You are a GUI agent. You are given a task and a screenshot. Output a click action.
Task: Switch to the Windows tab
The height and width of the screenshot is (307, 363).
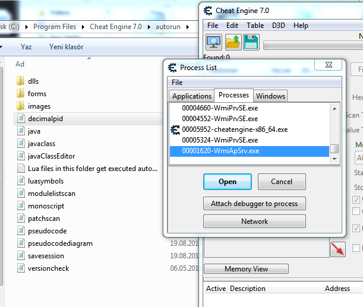coord(271,96)
